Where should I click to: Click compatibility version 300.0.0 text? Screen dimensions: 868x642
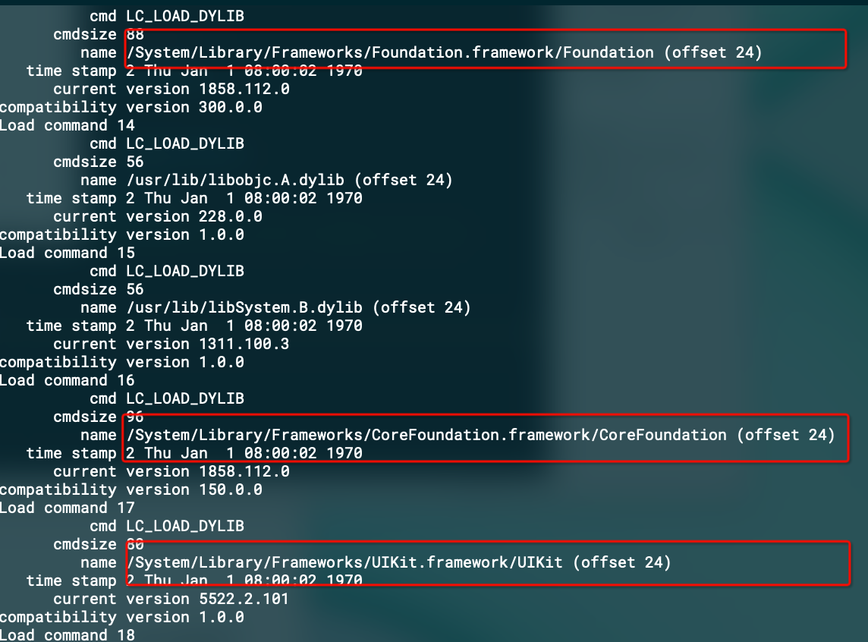[x=131, y=107]
